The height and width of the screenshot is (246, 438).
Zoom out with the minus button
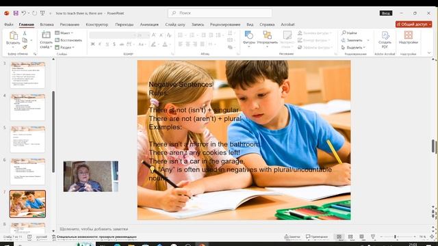(x=382, y=237)
